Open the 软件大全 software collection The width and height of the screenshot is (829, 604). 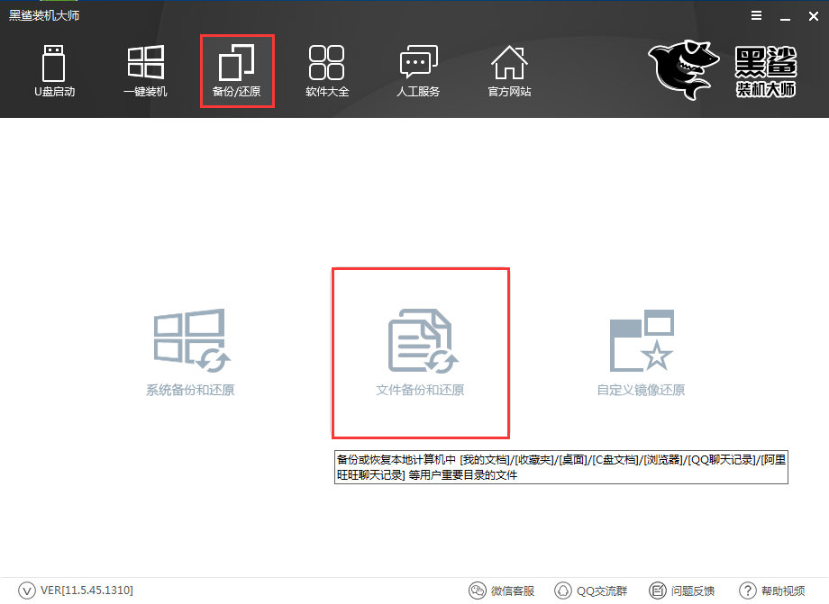pos(326,70)
